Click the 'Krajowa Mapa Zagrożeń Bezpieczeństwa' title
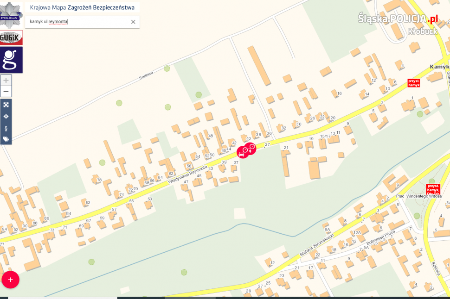The height and width of the screenshot is (299, 450). (x=82, y=8)
